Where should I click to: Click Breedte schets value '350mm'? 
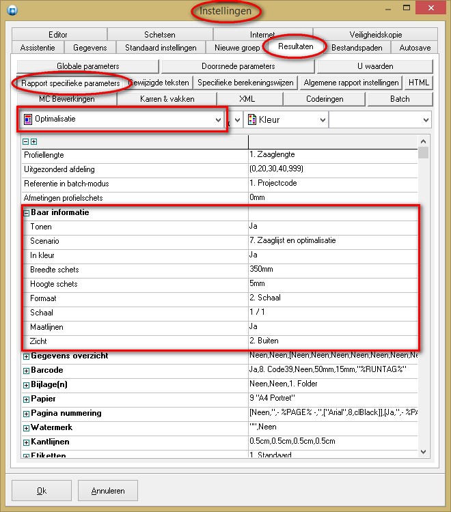pyautogui.click(x=261, y=269)
